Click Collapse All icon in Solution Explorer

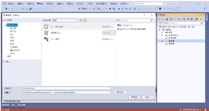(x=188, y=19)
